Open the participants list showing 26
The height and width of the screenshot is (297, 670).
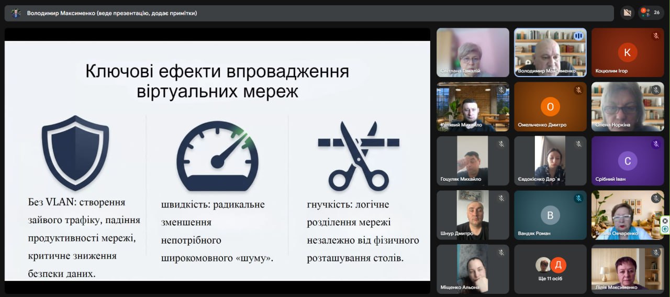(x=651, y=13)
